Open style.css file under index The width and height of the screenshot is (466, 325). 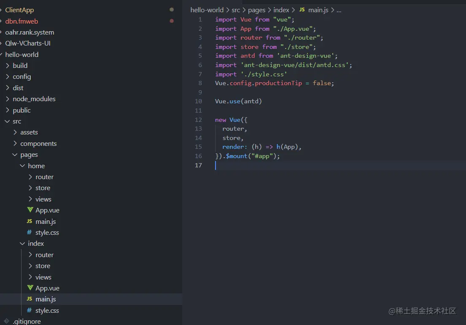click(x=47, y=310)
